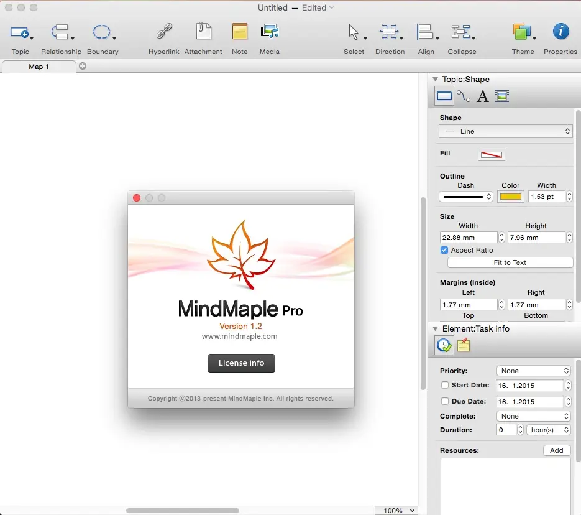The height and width of the screenshot is (515, 581).
Task: Click the Add resources button
Action: [x=557, y=450]
